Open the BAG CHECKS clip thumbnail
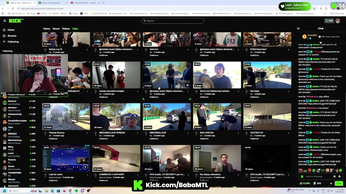The image size is (346, 194). point(217,117)
